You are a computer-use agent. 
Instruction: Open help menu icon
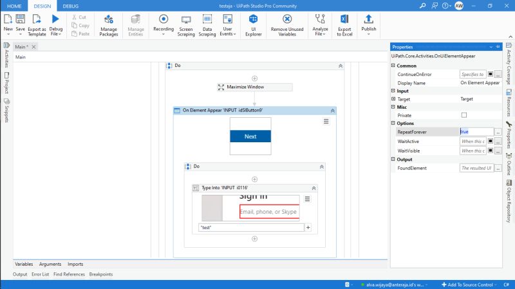click(x=446, y=6)
